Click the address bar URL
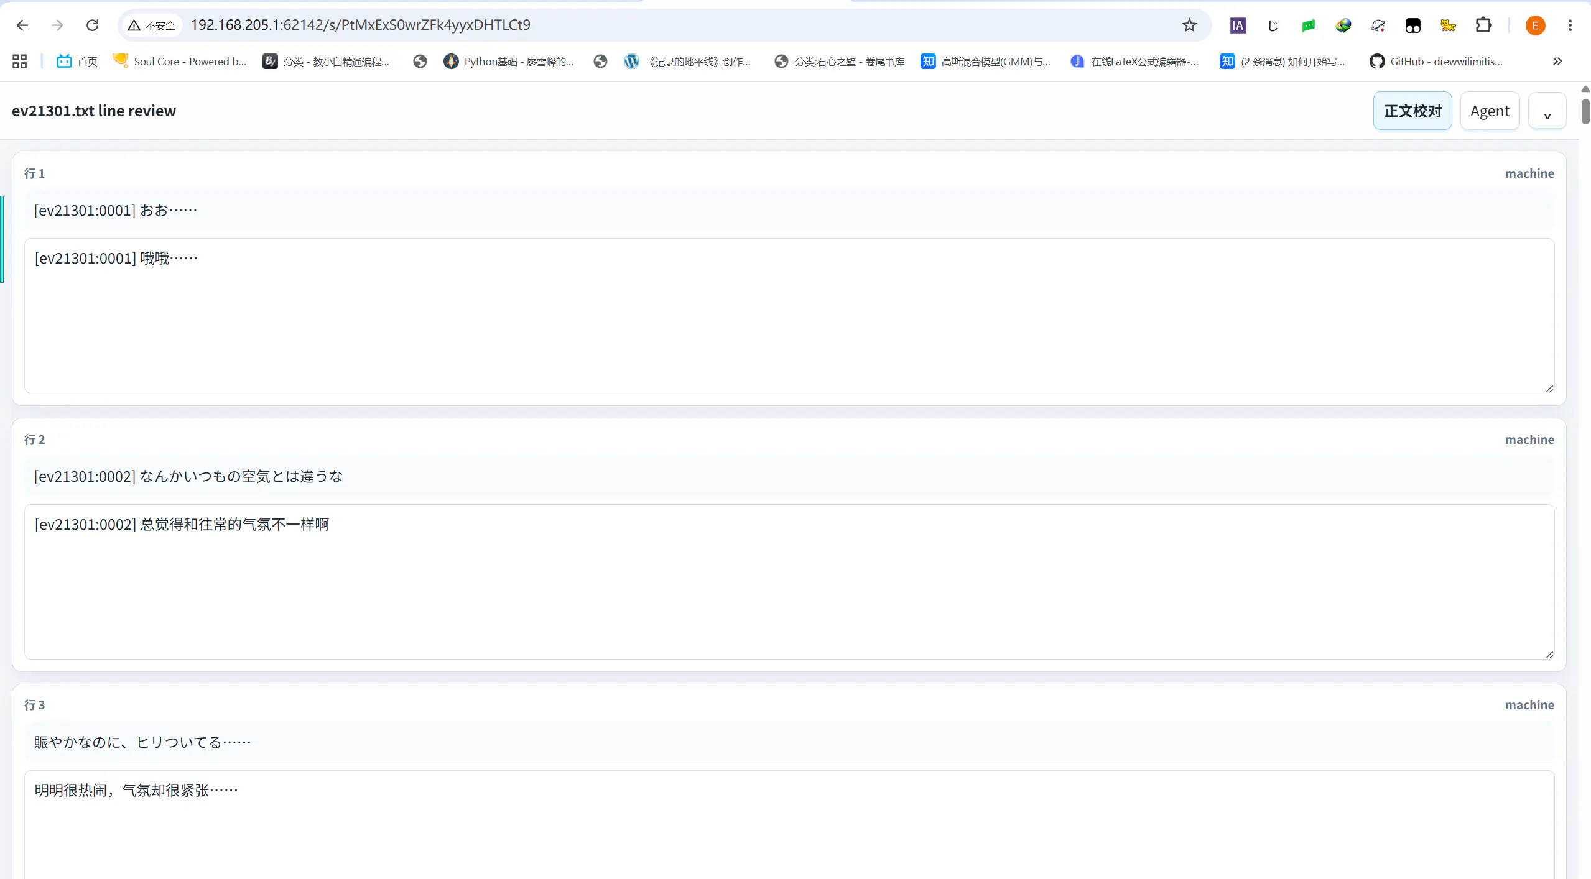This screenshot has width=1591, height=879. pyautogui.click(x=360, y=25)
